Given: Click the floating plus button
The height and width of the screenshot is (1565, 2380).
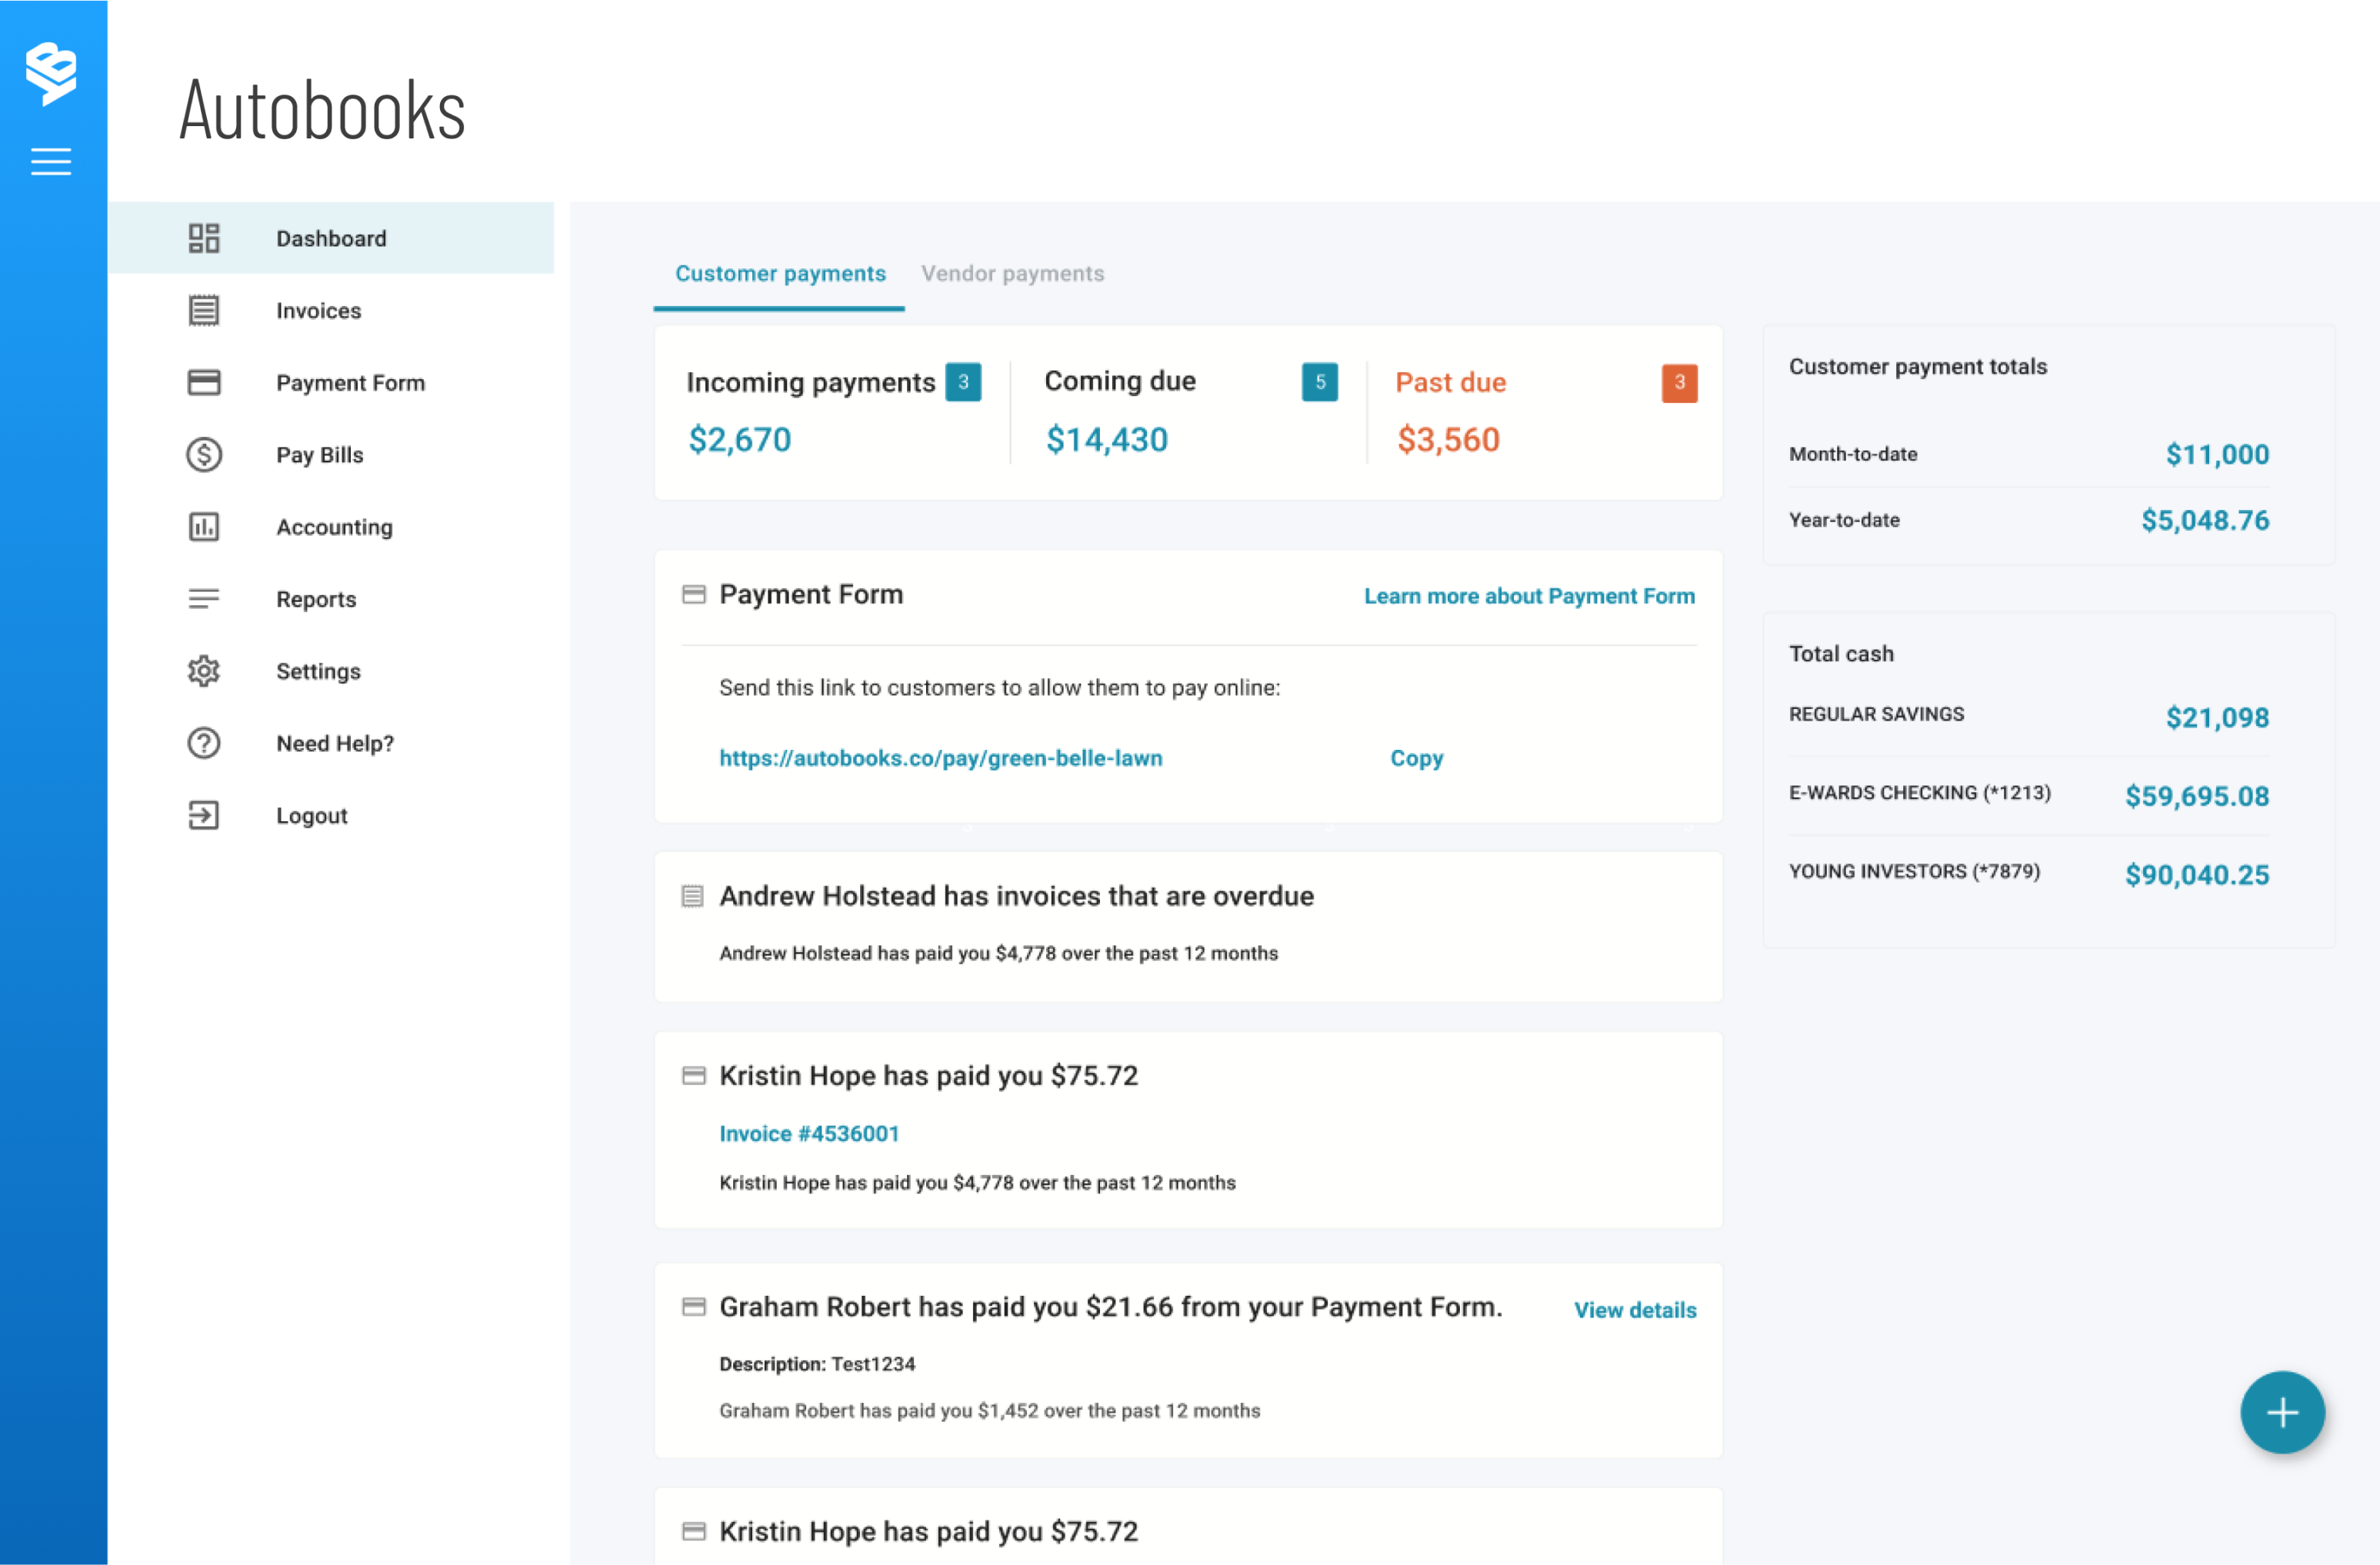Looking at the screenshot, I should point(2281,1413).
